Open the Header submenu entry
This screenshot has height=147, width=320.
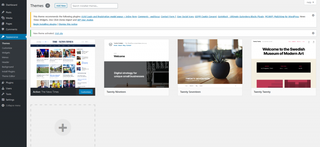pyautogui.click(x=6, y=62)
